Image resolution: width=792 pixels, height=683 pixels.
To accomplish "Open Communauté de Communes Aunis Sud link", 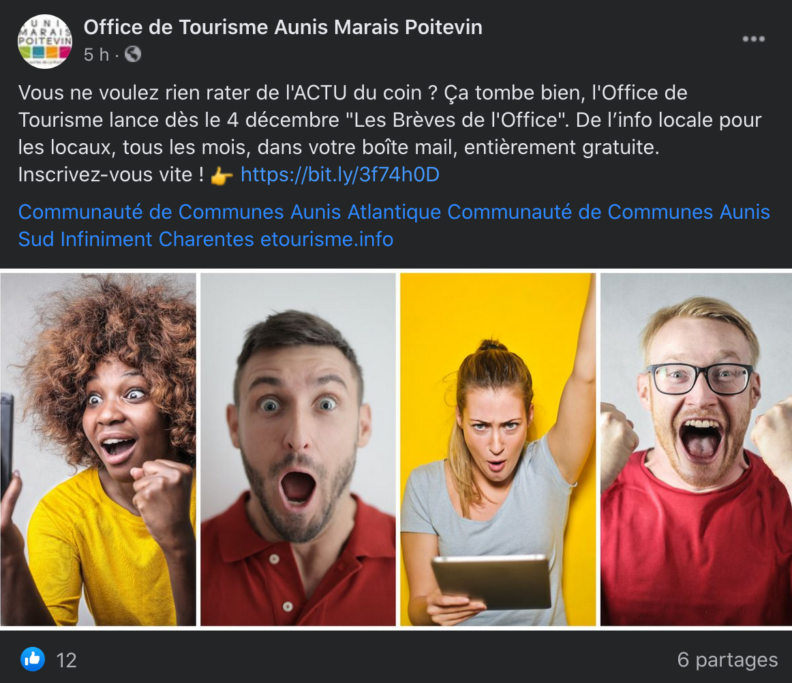I will tap(394, 226).
